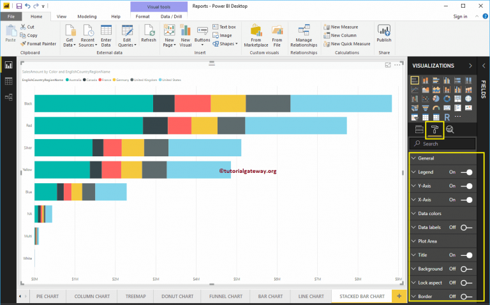Click the Search field in format pane
This screenshot has height=305, width=490.
coord(450,144)
